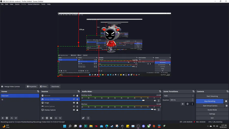Open the View menu
Screen dimensions: 229x129
[11, 4]
